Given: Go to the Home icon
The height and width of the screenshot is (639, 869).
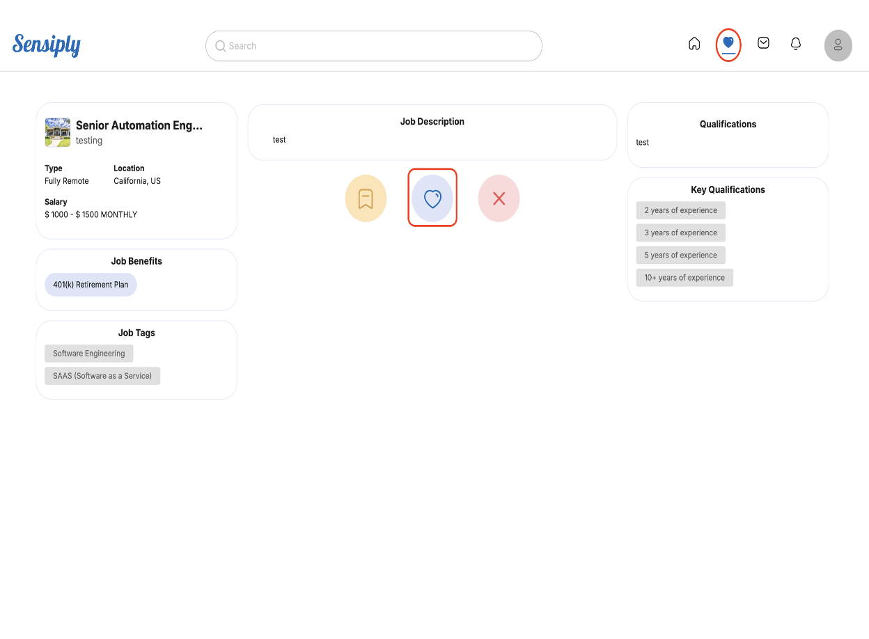Looking at the screenshot, I should [694, 44].
